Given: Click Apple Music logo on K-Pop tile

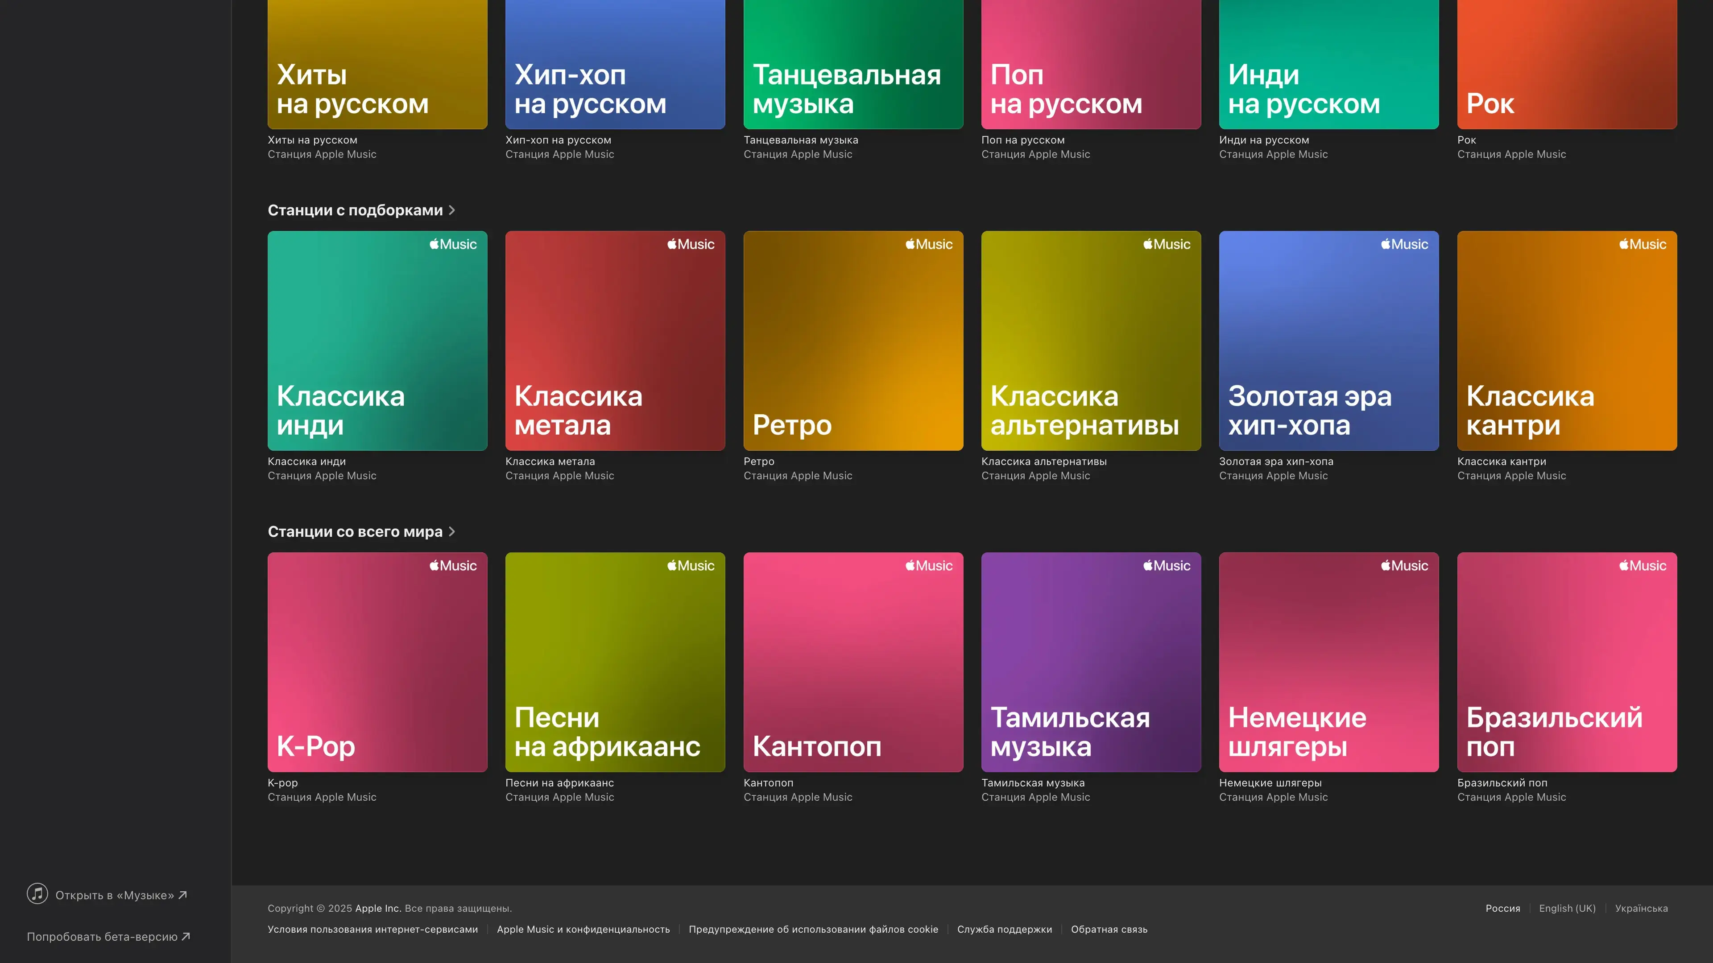Looking at the screenshot, I should click(x=453, y=566).
